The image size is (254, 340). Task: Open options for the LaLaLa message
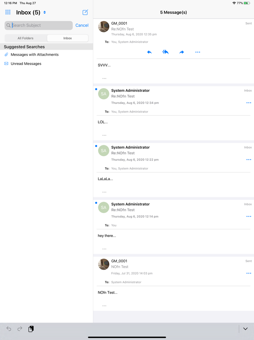(x=249, y=159)
